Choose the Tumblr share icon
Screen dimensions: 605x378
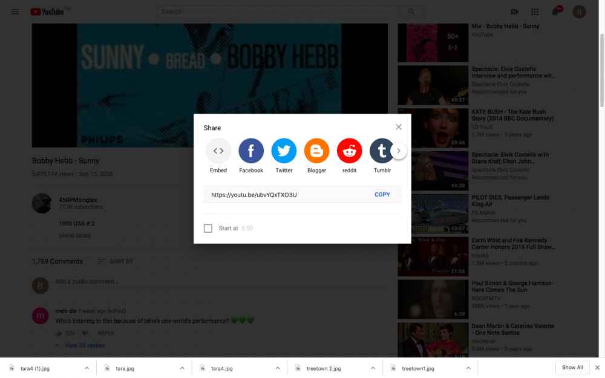pos(381,151)
